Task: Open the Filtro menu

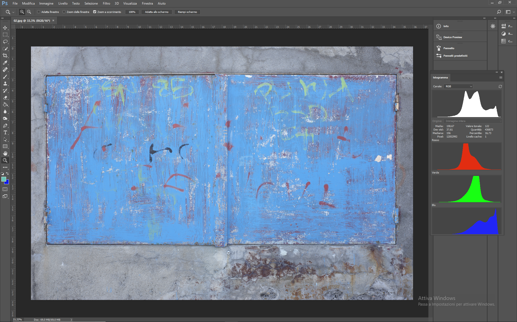Action: tap(106, 3)
